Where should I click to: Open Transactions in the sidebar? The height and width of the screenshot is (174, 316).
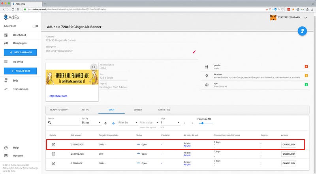click(21, 89)
